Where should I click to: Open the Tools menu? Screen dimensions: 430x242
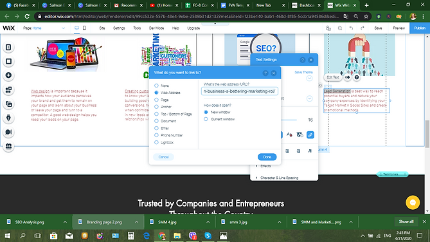click(x=137, y=28)
